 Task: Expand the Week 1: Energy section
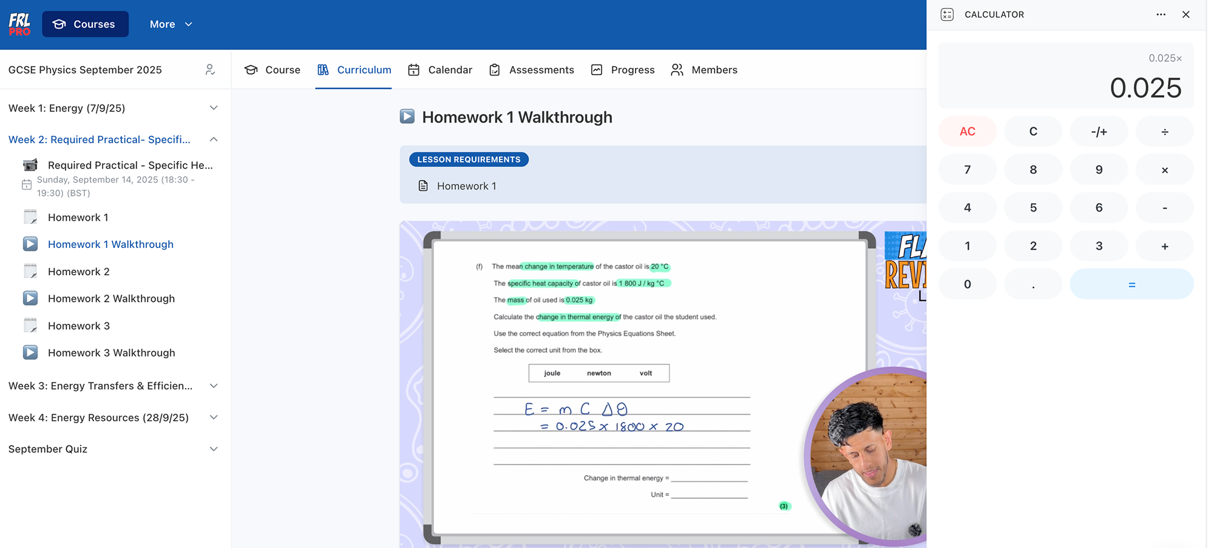(x=213, y=107)
